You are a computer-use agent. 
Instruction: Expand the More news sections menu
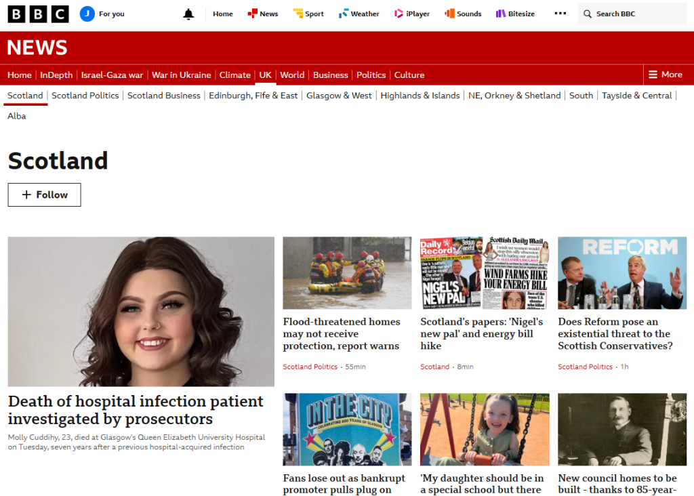665,75
